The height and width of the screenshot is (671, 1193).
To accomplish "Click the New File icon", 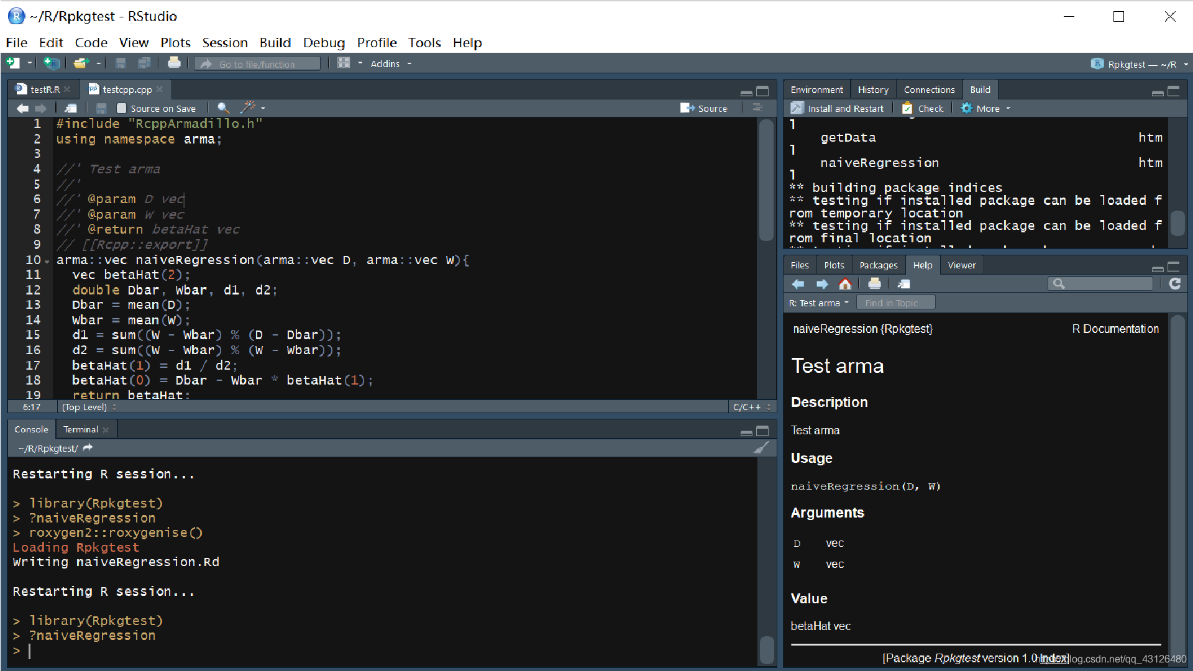I will pos(13,63).
